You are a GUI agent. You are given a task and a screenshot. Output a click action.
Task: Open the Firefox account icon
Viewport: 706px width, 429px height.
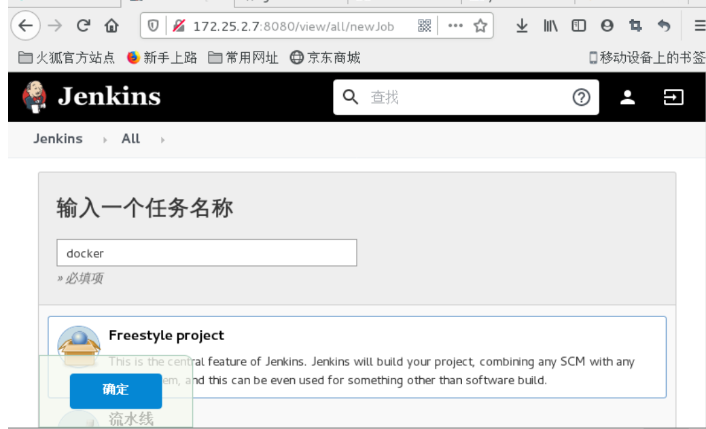pos(607,26)
